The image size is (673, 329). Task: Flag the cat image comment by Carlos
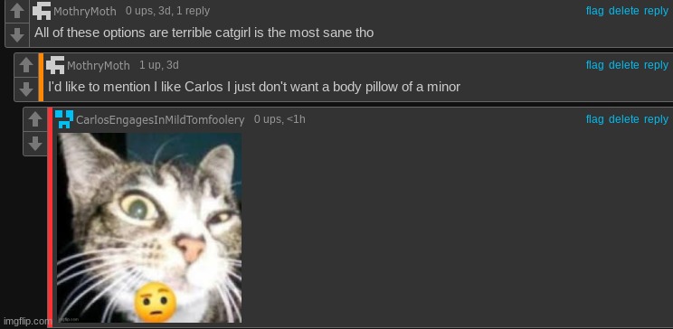tap(595, 118)
